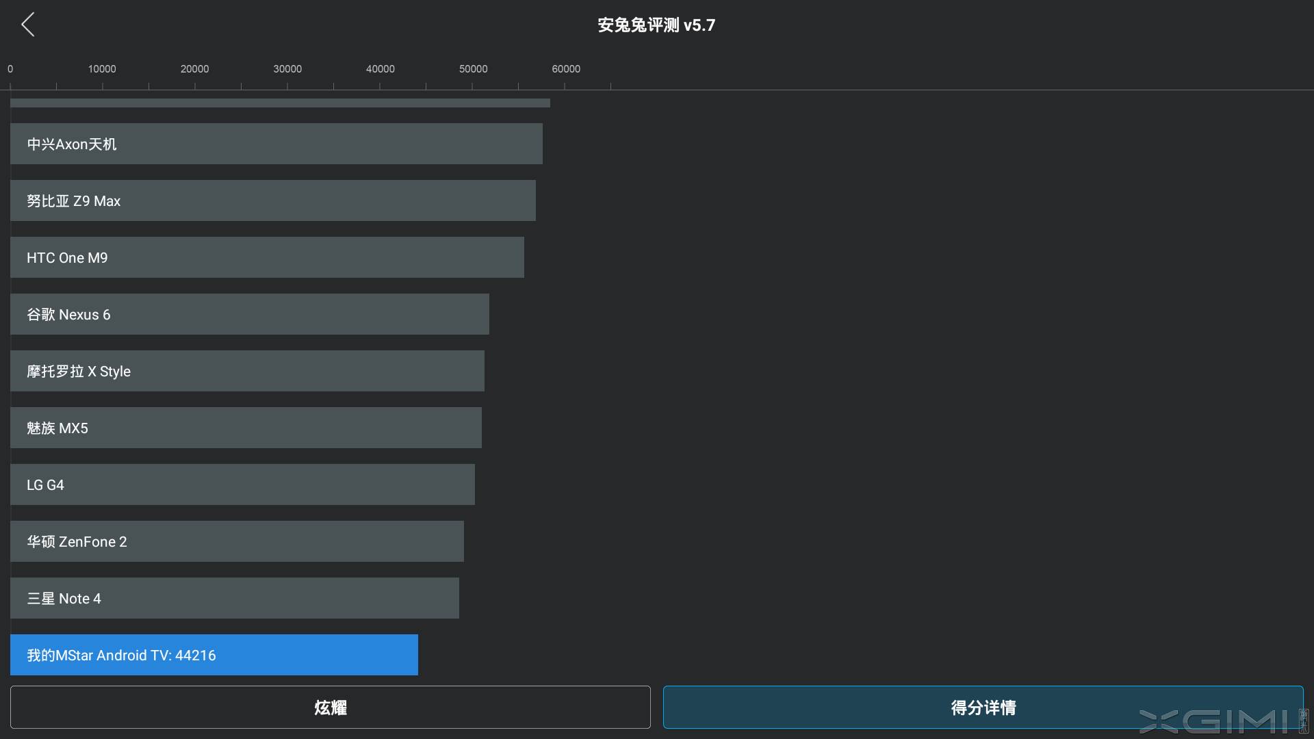Screen dimensions: 1314x739
Task: Select the 魅族 MX5 benchmark bar
Action: coord(245,428)
